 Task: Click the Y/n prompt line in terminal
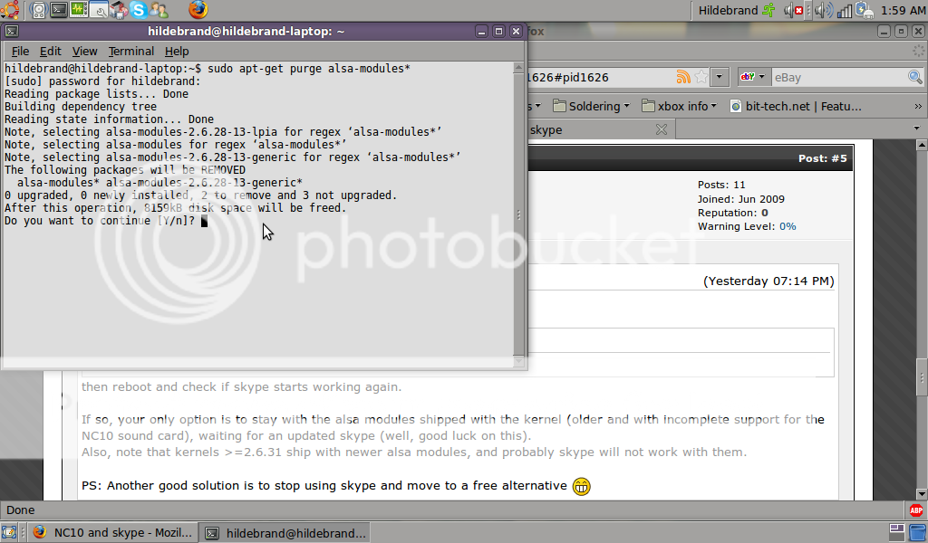point(106,221)
